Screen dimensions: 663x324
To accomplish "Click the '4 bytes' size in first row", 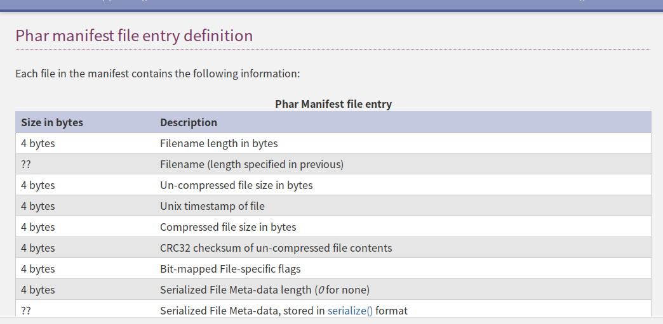I will pyautogui.click(x=37, y=143).
